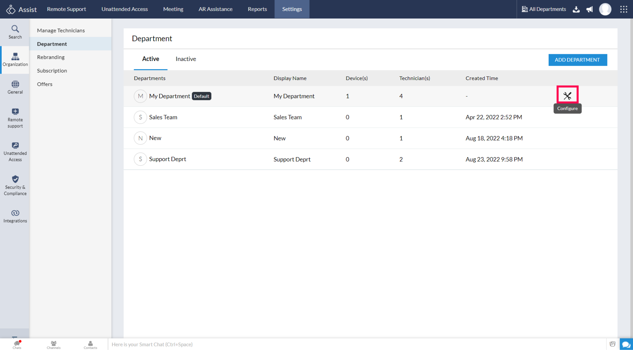Open Integrations in the sidebar
The width and height of the screenshot is (633, 350).
15,216
